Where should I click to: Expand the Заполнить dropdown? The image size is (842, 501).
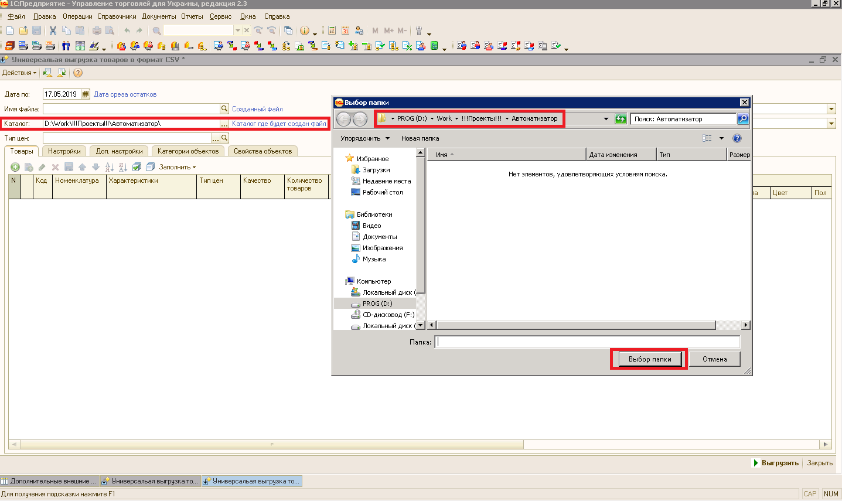click(x=178, y=167)
